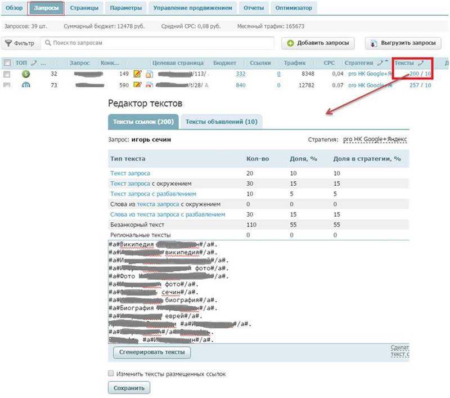Image resolution: width=450 pixels, height=398 pixels.
Task: Open the Текст запроса с разбавлением link
Action: pos(149,194)
